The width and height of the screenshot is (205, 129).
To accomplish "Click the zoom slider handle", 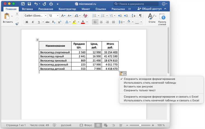I will [140, 125].
